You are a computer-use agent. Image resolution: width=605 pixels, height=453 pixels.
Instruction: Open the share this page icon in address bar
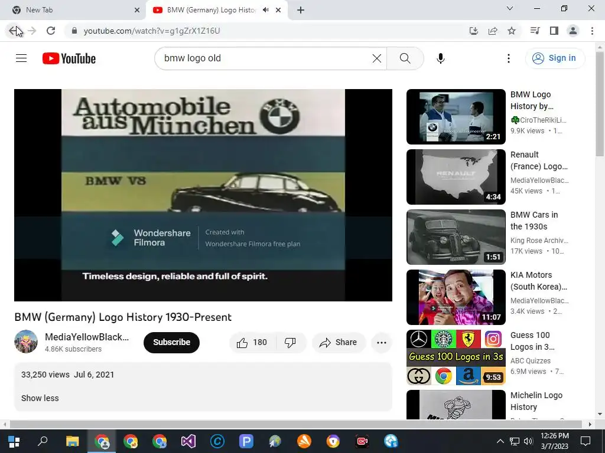pyautogui.click(x=493, y=31)
